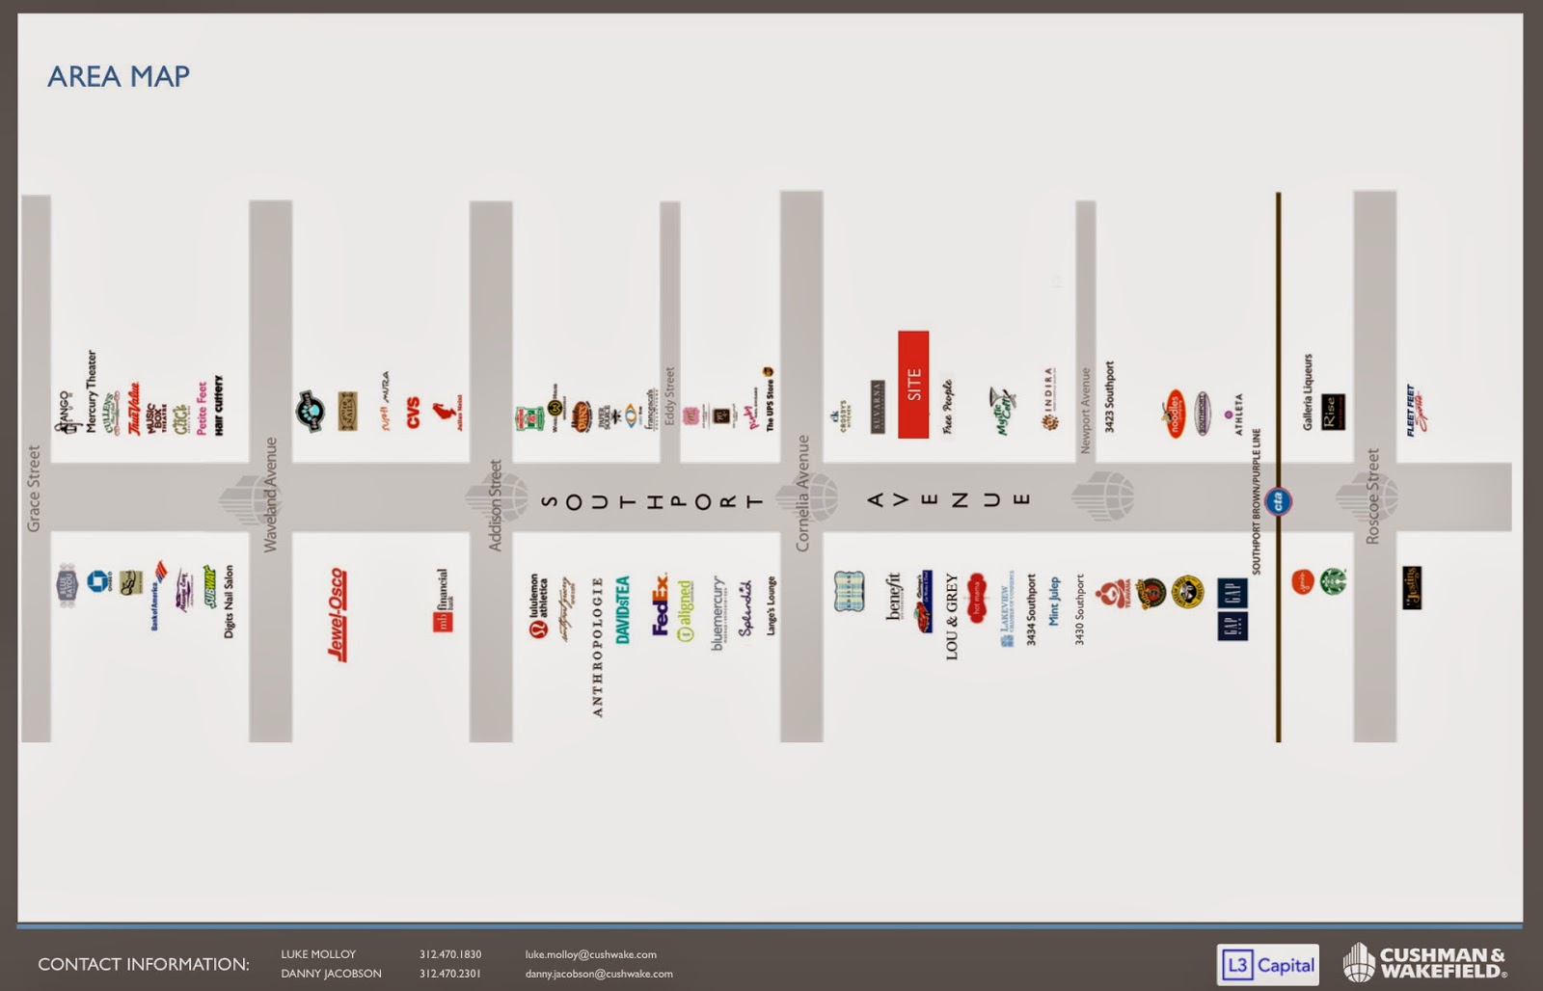Click the Cornelia Avenue label
Screen dimensions: 1543x991
[802, 494]
